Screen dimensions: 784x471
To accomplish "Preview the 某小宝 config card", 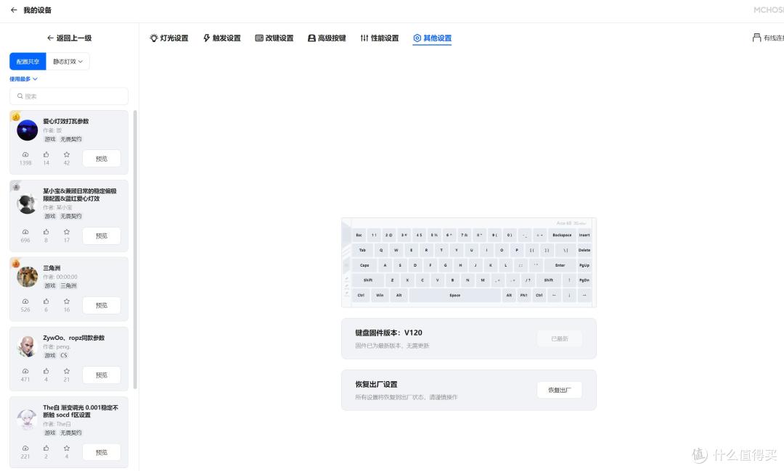I will [102, 236].
